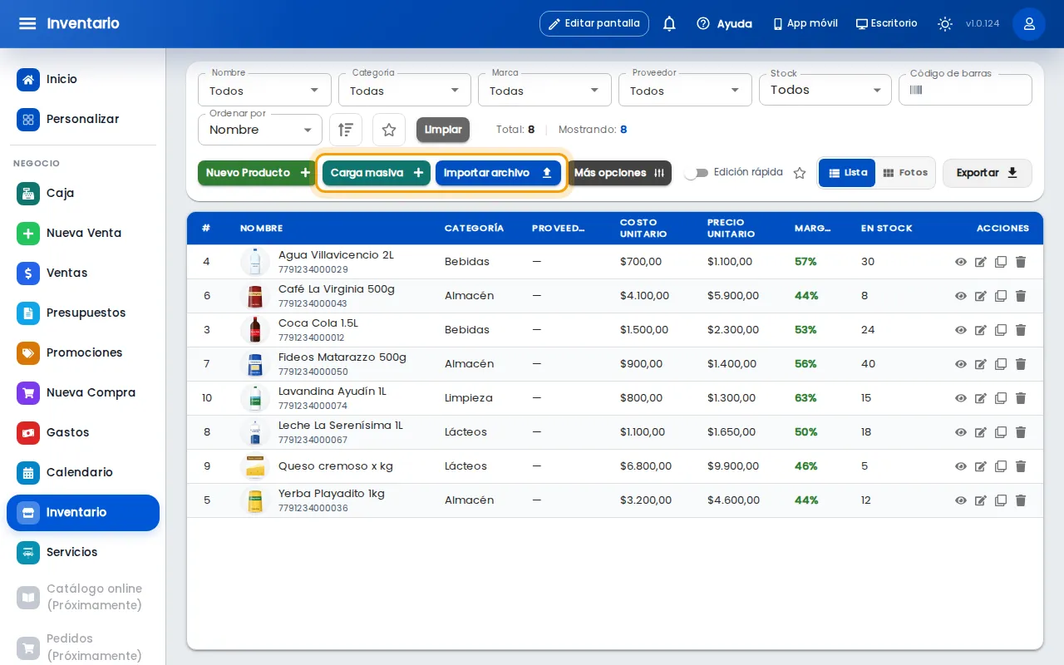Edit Agua Villavicencio 2L product
The width and height of the screenshot is (1064, 665).
point(981,262)
